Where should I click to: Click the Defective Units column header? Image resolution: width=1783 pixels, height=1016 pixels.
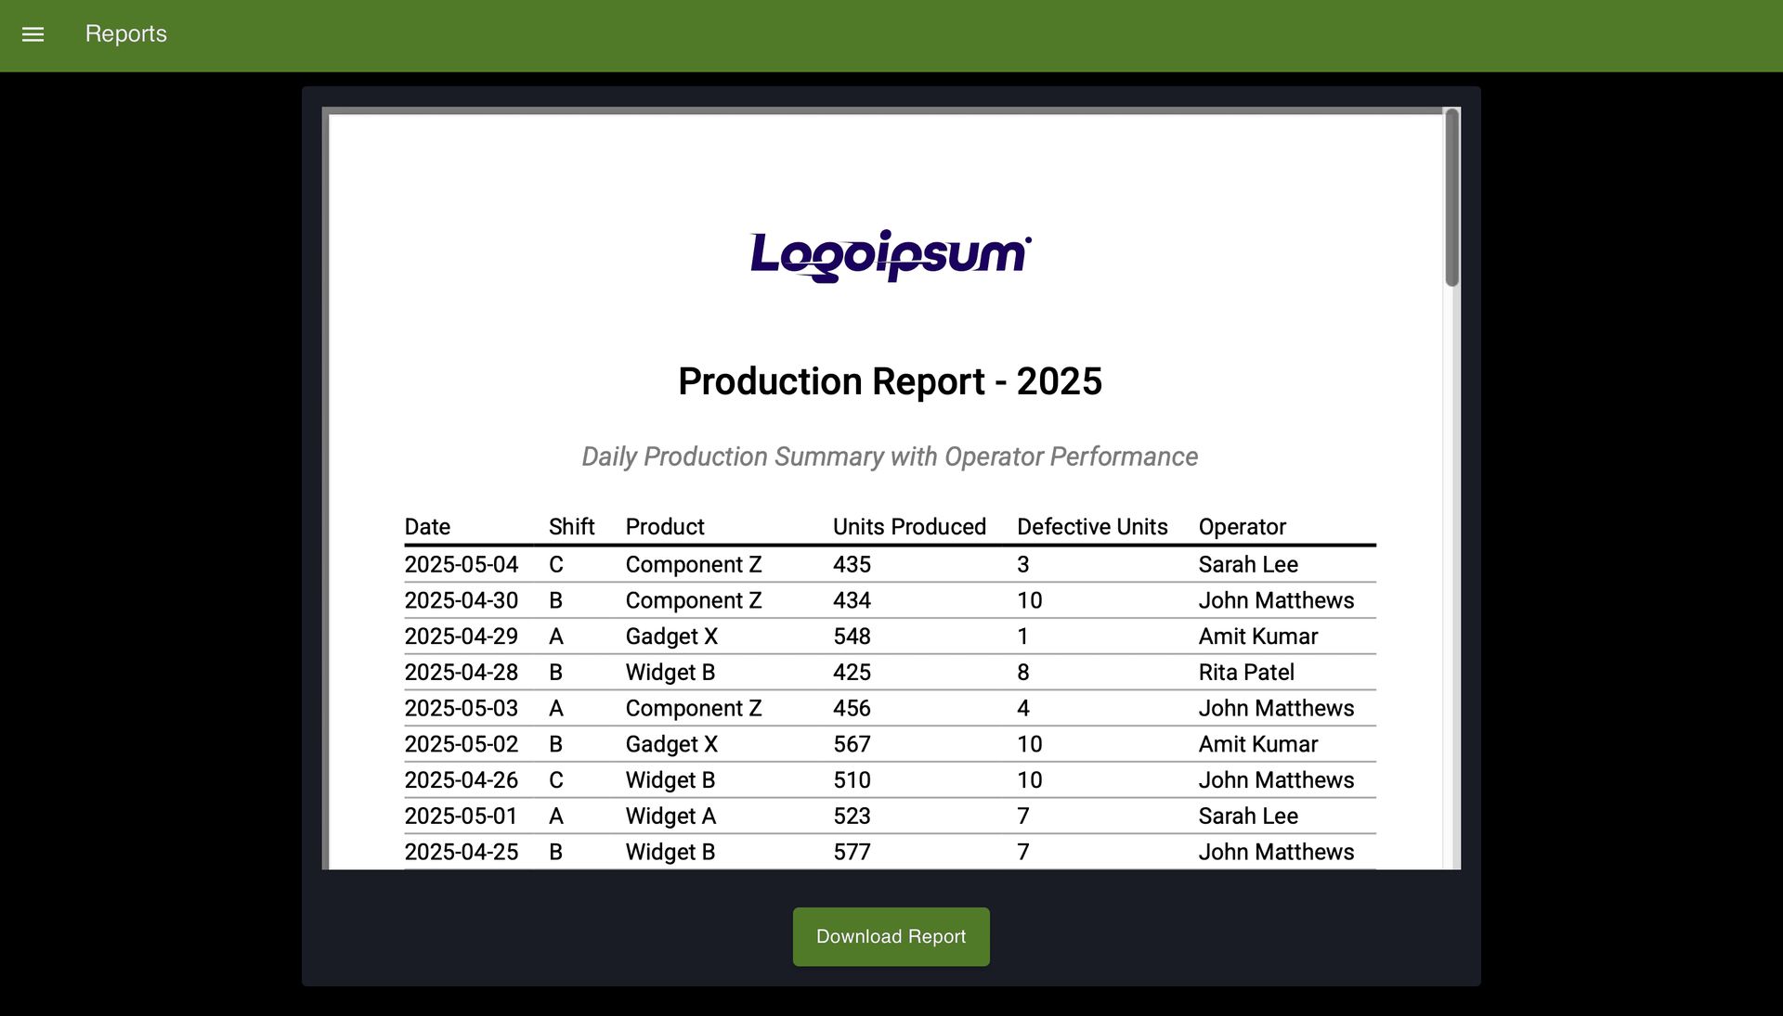(x=1092, y=526)
